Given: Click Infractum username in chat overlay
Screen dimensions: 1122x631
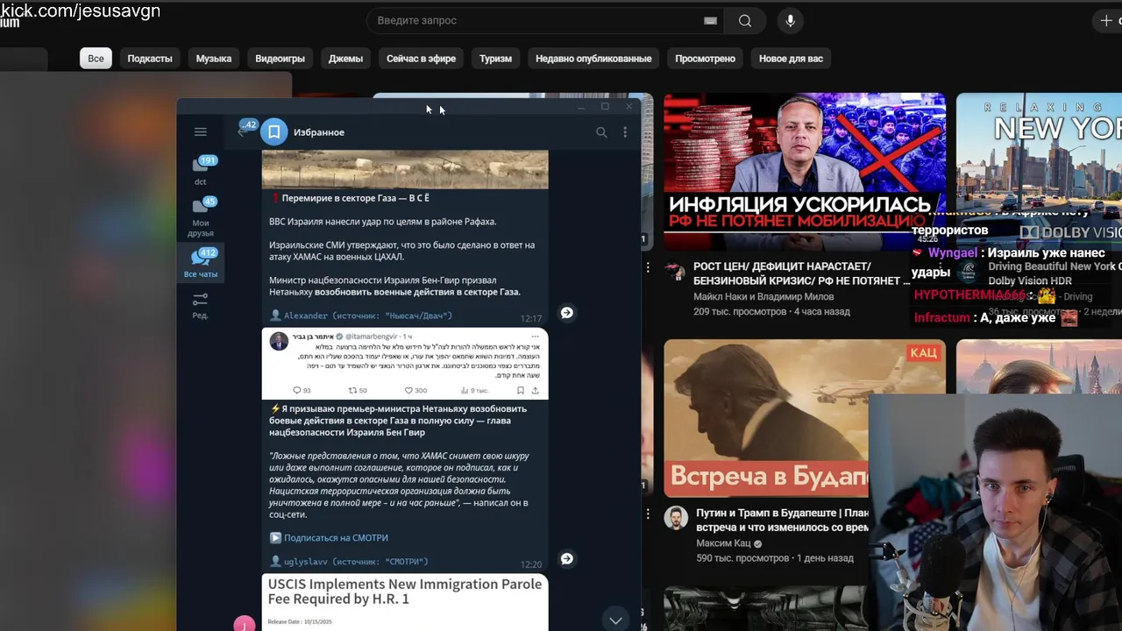Looking at the screenshot, I should 942,317.
